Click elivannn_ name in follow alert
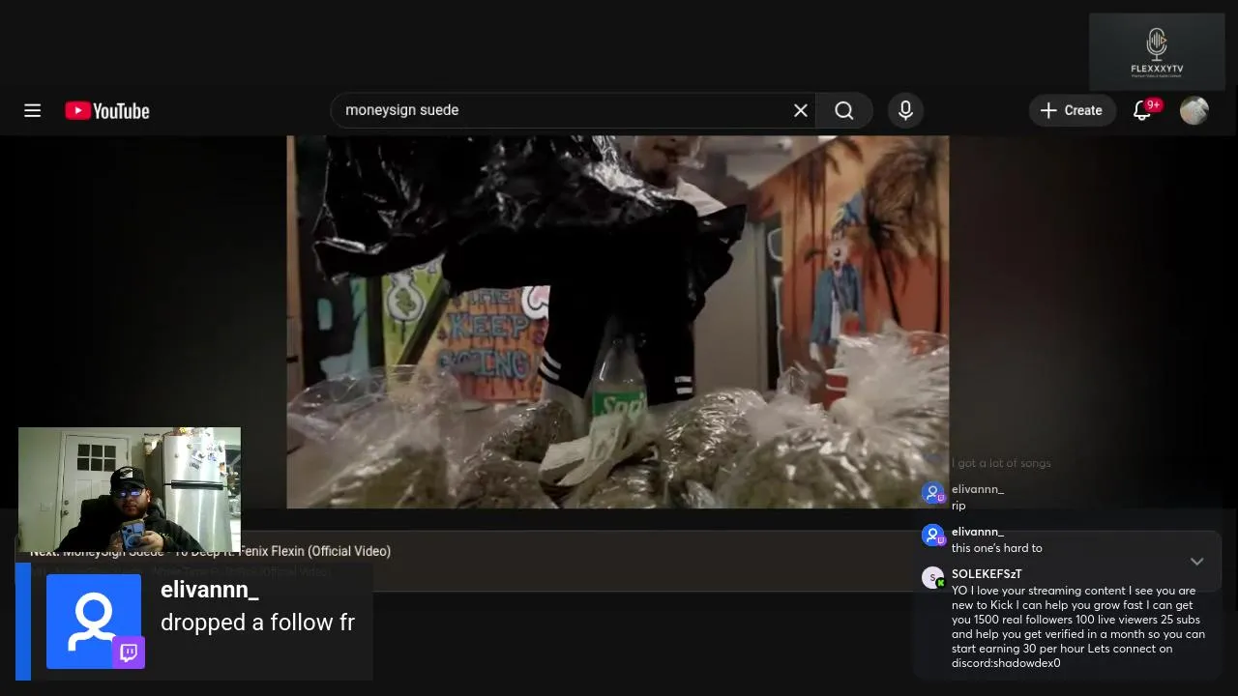1238x696 pixels. [x=210, y=590]
